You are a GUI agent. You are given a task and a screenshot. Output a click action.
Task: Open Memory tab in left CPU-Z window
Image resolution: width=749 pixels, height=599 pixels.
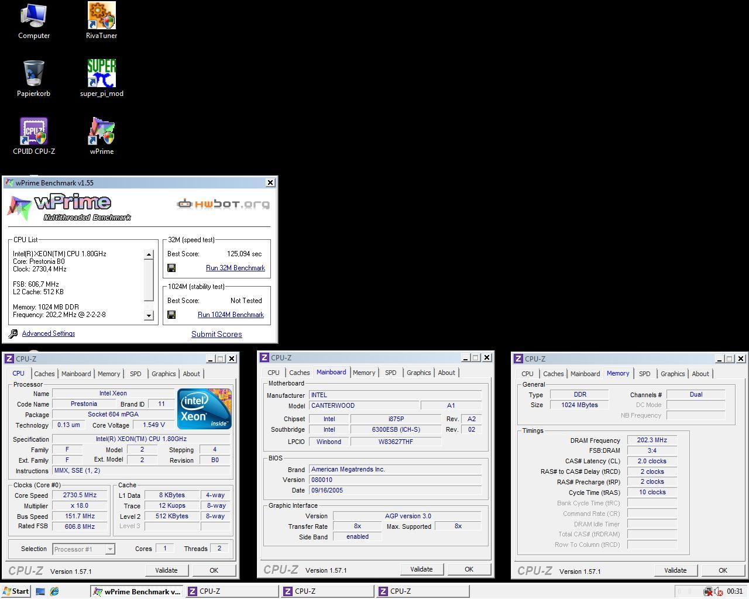click(x=109, y=374)
